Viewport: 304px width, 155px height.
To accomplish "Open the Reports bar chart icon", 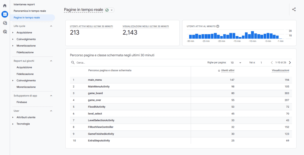I will tap(5, 14).
